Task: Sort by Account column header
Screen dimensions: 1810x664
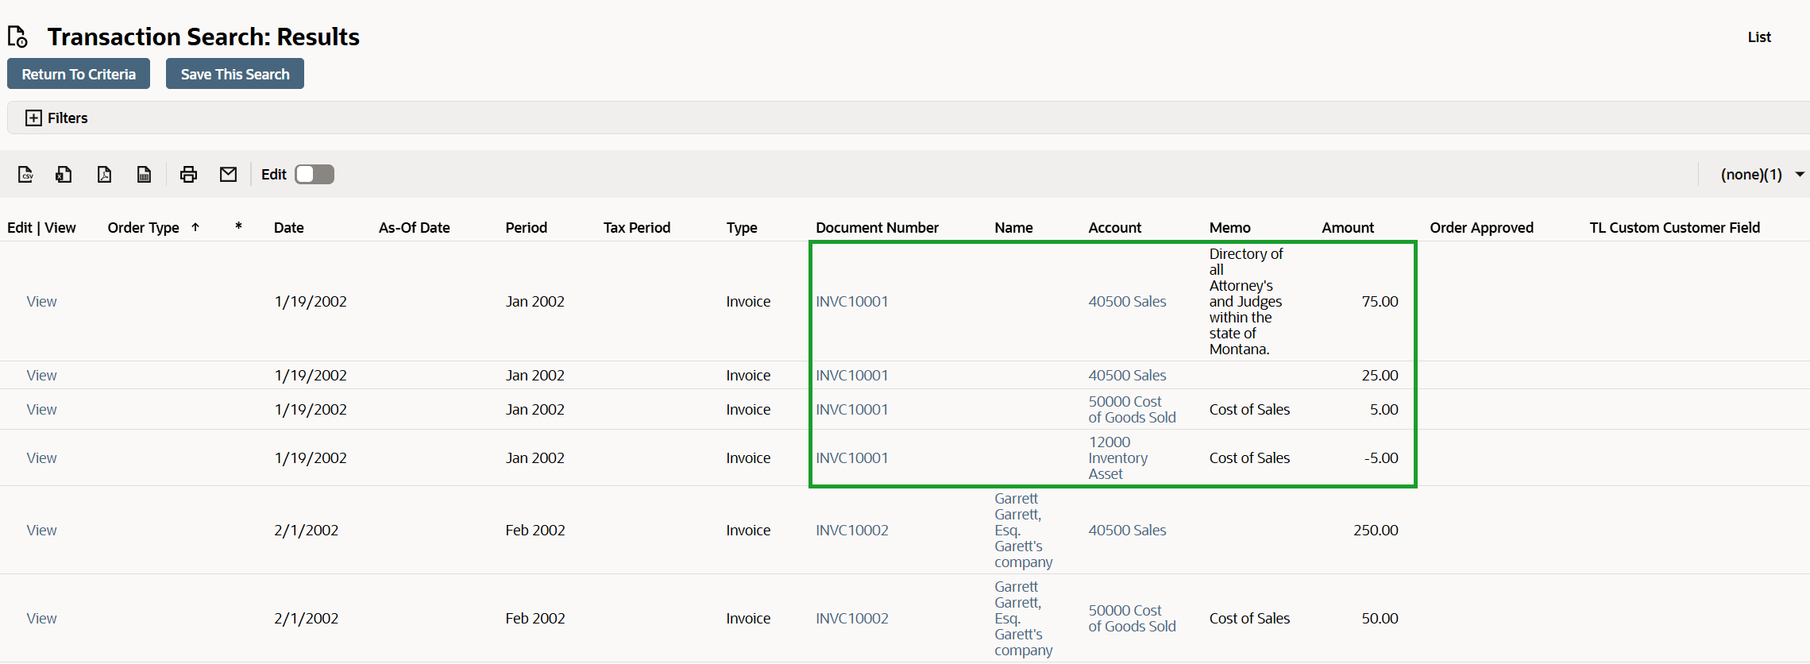Action: [1115, 228]
